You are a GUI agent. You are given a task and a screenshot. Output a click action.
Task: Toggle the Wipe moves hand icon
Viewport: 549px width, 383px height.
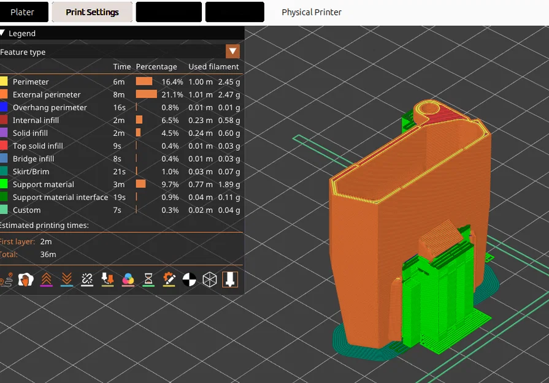click(26, 279)
